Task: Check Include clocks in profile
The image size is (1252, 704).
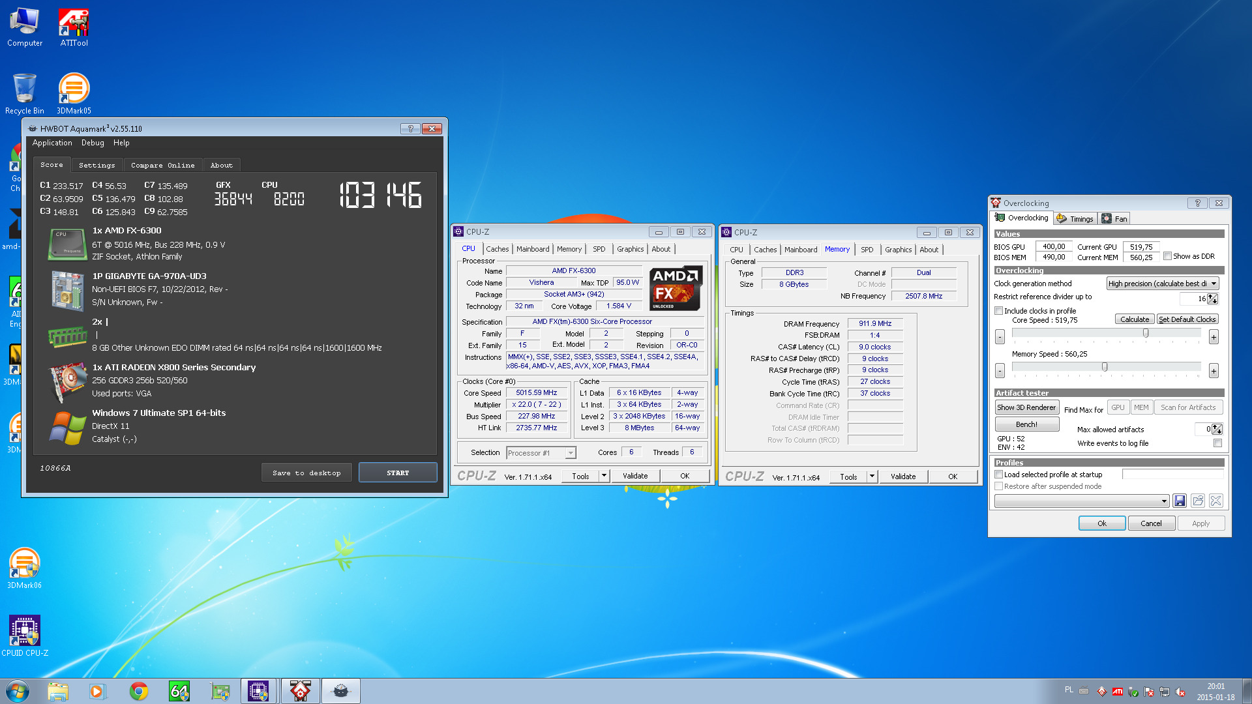Action: [x=998, y=311]
